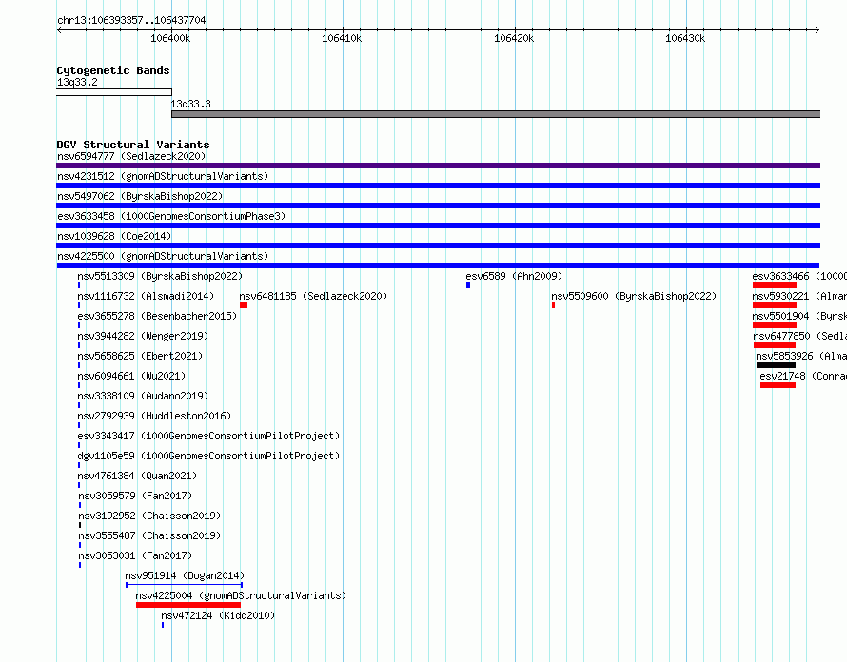Click the 106420k ruler position
Image resolution: width=847 pixels, height=662 pixels.
pos(514,38)
